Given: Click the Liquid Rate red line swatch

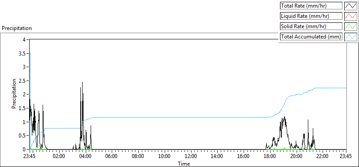Looking at the screenshot, I should [351, 16].
